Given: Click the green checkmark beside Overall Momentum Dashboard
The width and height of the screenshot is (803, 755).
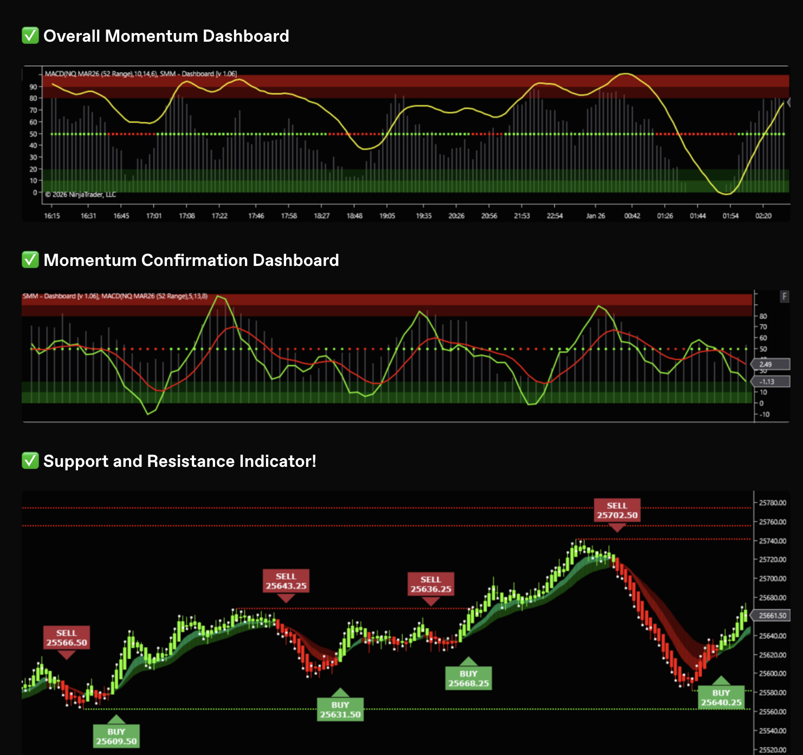Looking at the screenshot, I should point(30,36).
